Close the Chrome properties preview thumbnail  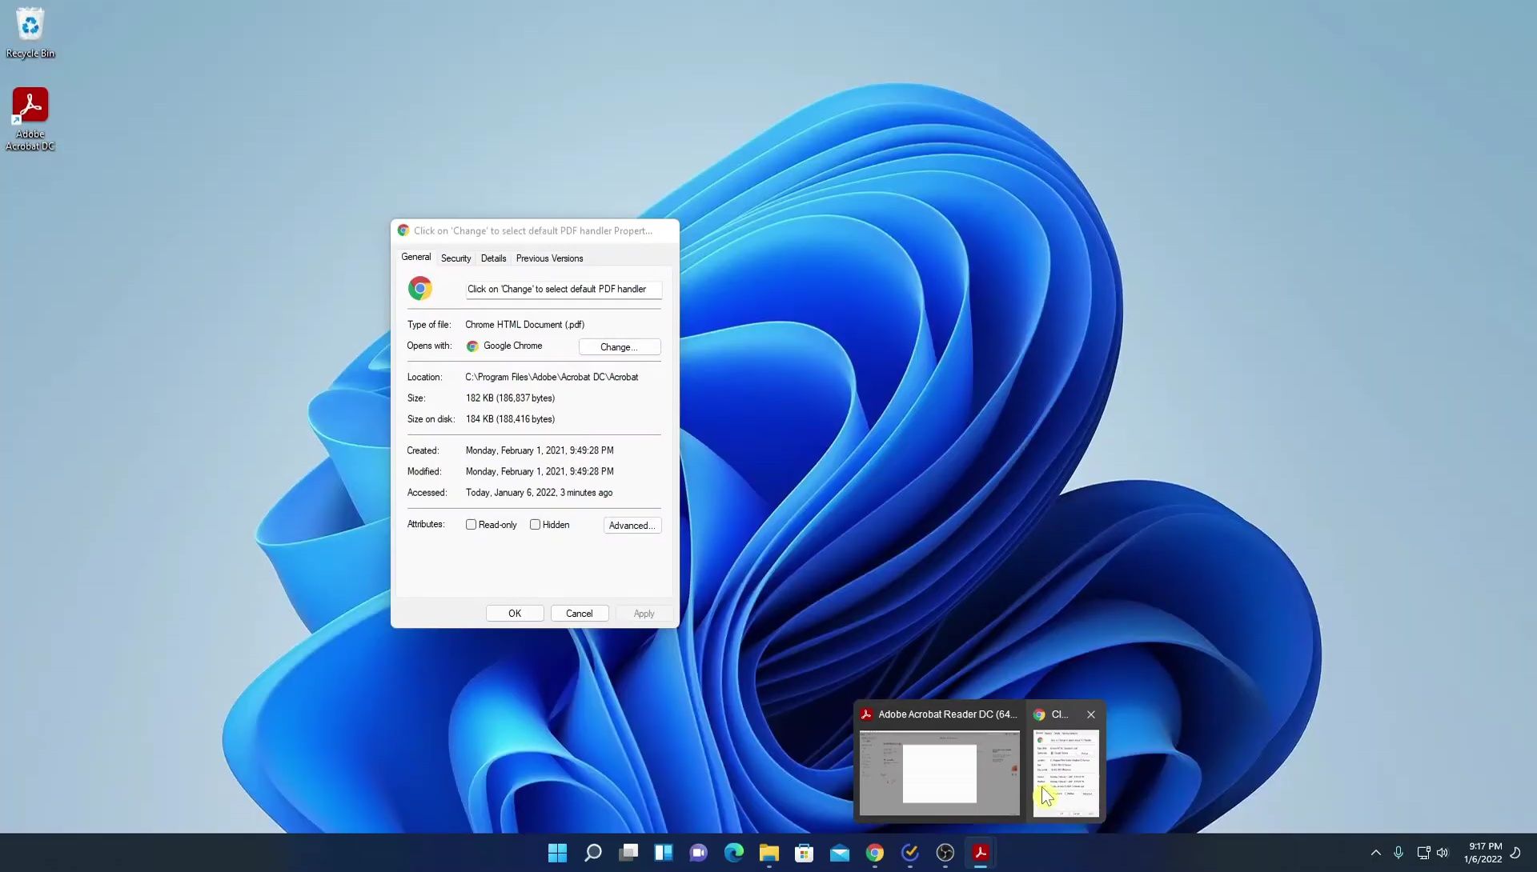tap(1091, 714)
